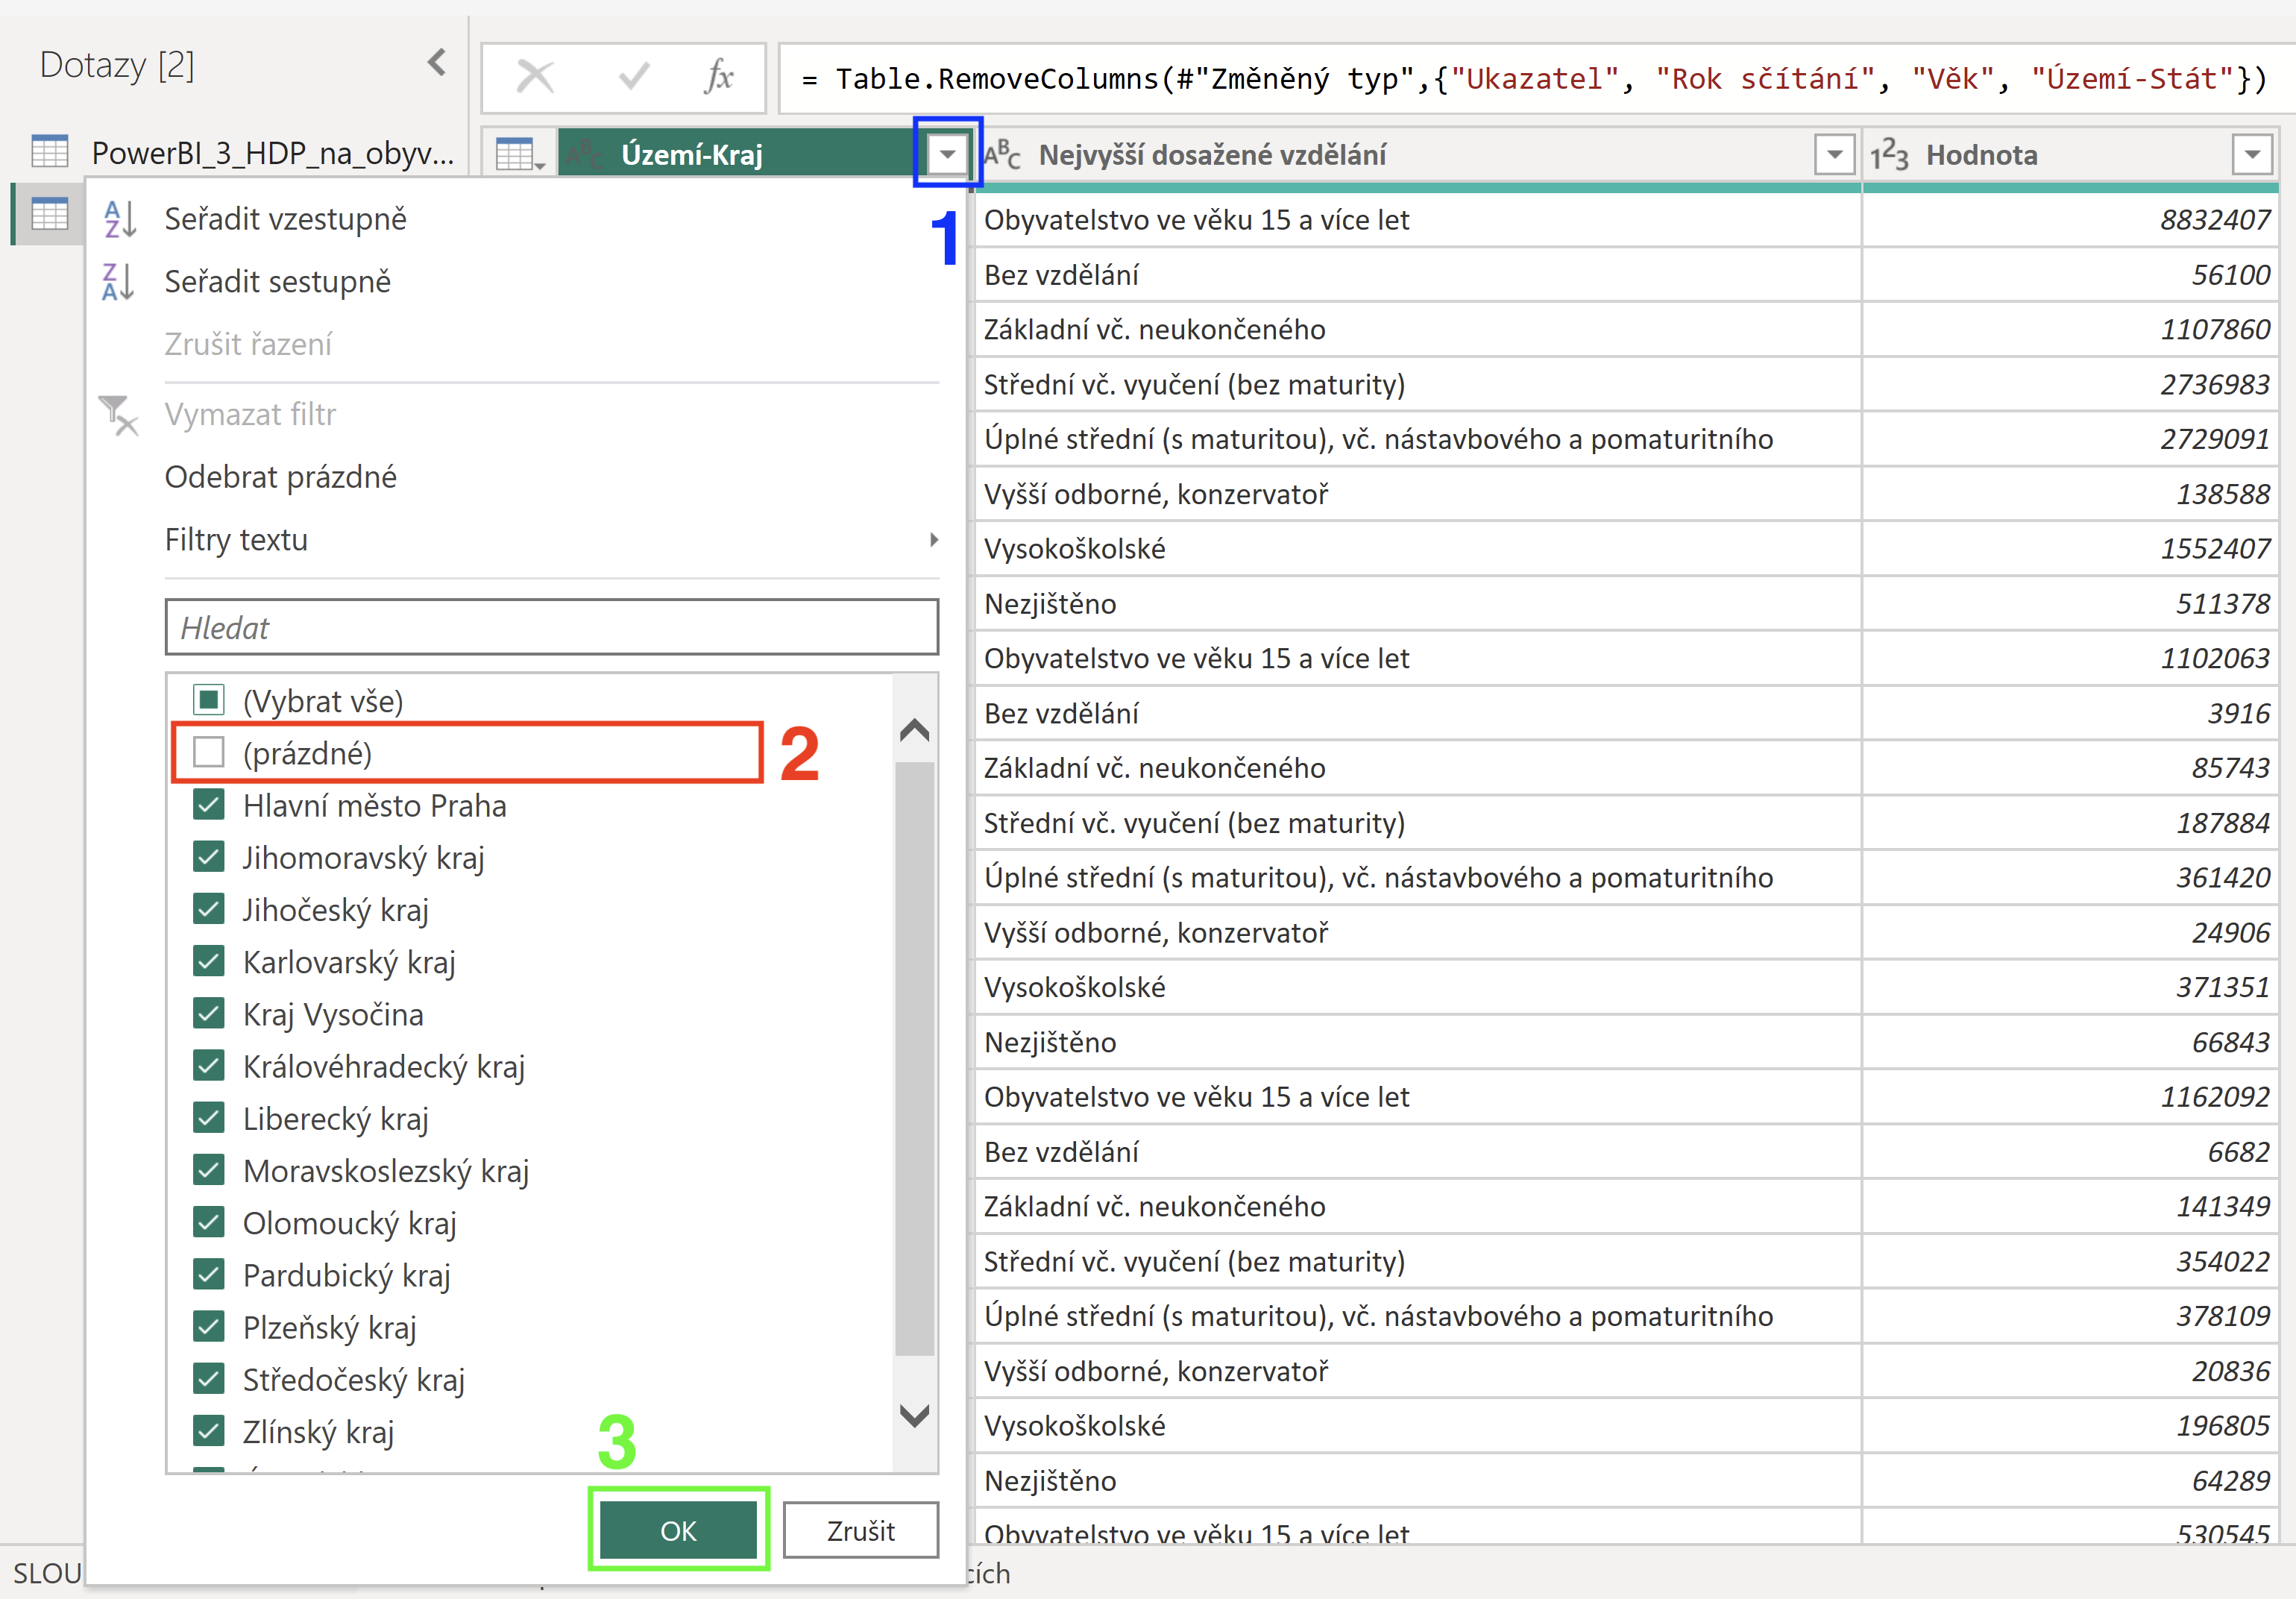Open the fx function icon

pyautogui.click(x=719, y=77)
